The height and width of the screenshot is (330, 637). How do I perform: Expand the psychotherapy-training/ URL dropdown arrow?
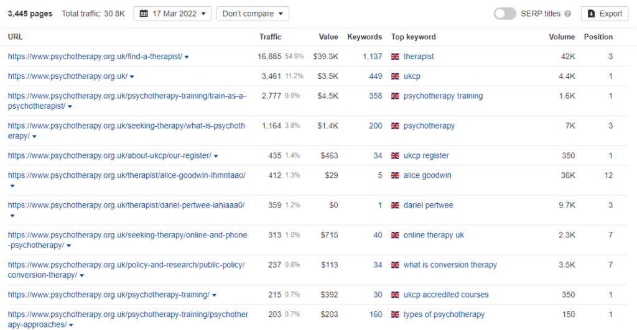[214, 295]
